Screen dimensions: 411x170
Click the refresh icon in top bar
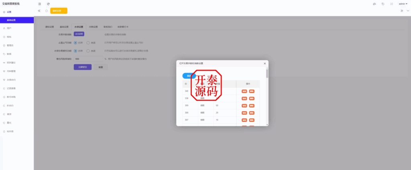click(48, 4)
